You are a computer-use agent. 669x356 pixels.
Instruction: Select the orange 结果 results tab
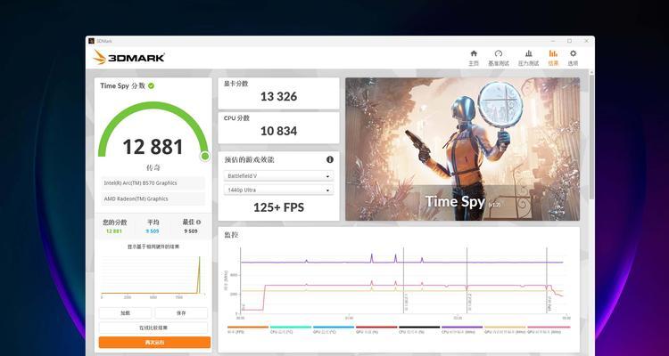coord(553,58)
